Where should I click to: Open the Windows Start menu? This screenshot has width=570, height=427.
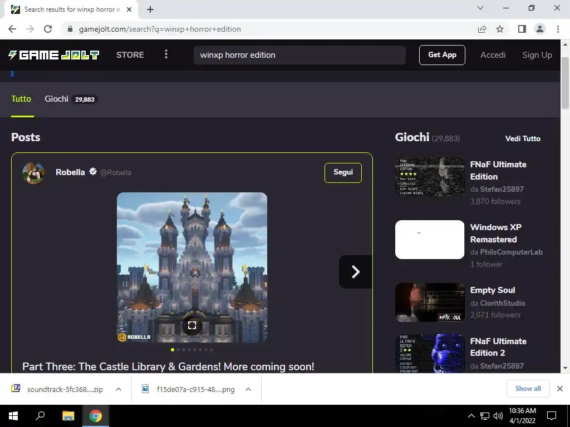(13, 416)
